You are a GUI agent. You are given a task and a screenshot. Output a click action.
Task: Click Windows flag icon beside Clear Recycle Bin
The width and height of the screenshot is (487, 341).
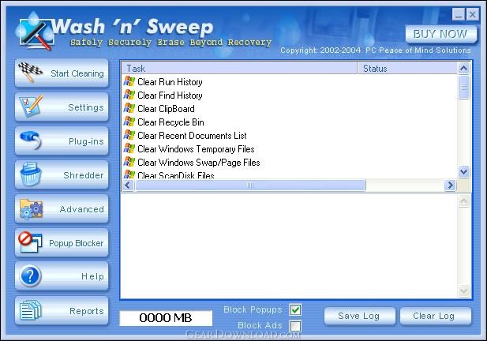[x=129, y=122]
